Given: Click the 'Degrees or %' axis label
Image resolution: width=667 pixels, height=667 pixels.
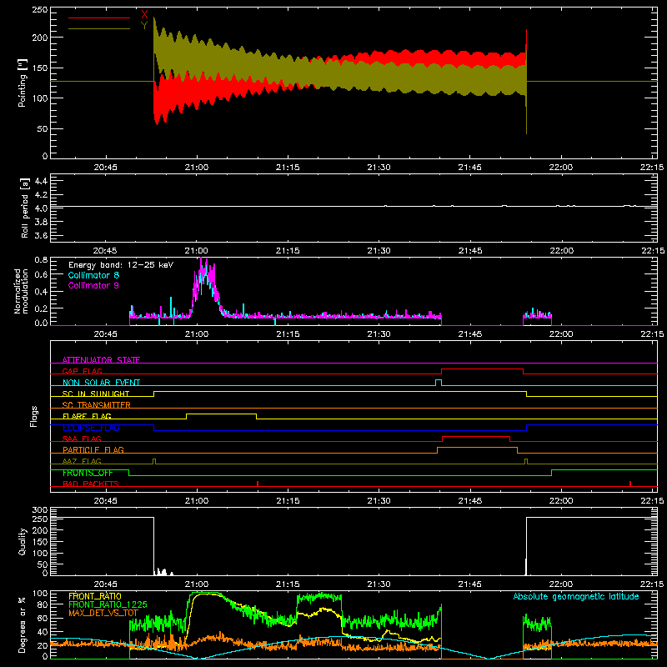Looking at the screenshot, I should point(23,625).
